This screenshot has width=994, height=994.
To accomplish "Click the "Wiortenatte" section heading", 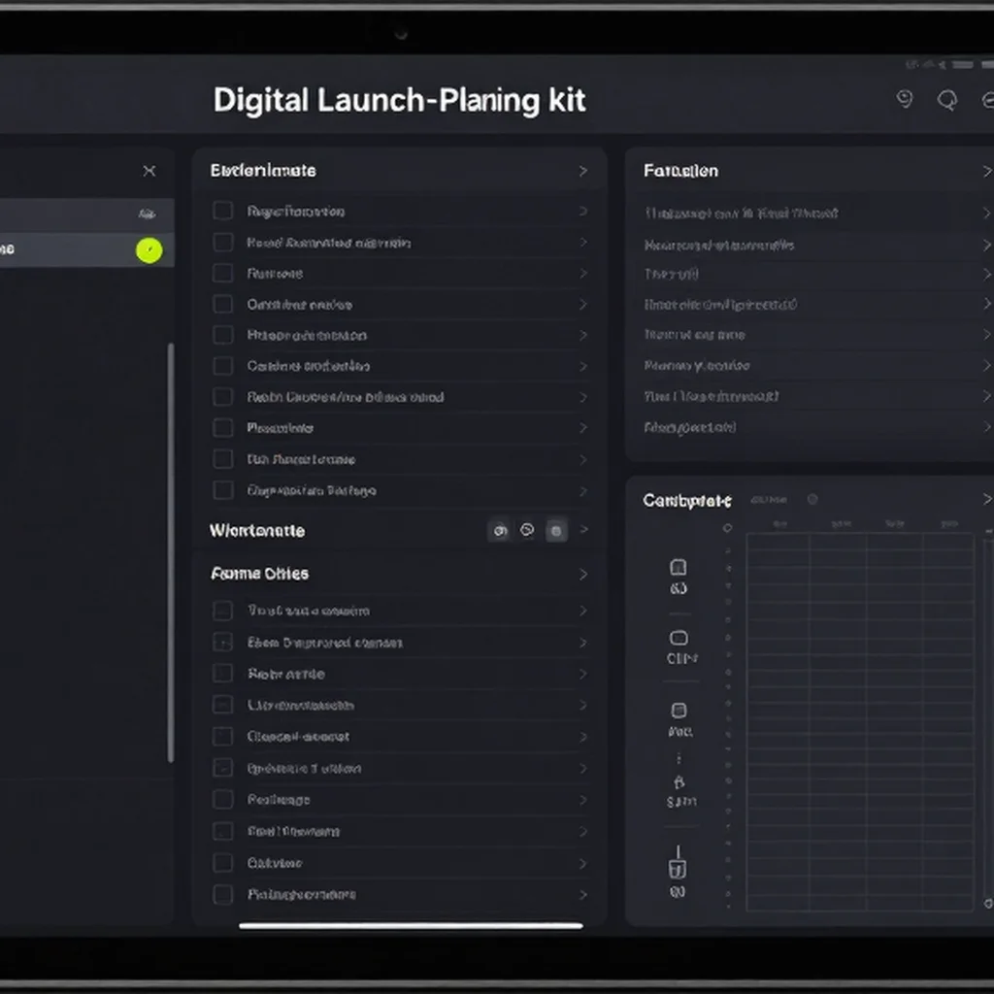I will (256, 531).
